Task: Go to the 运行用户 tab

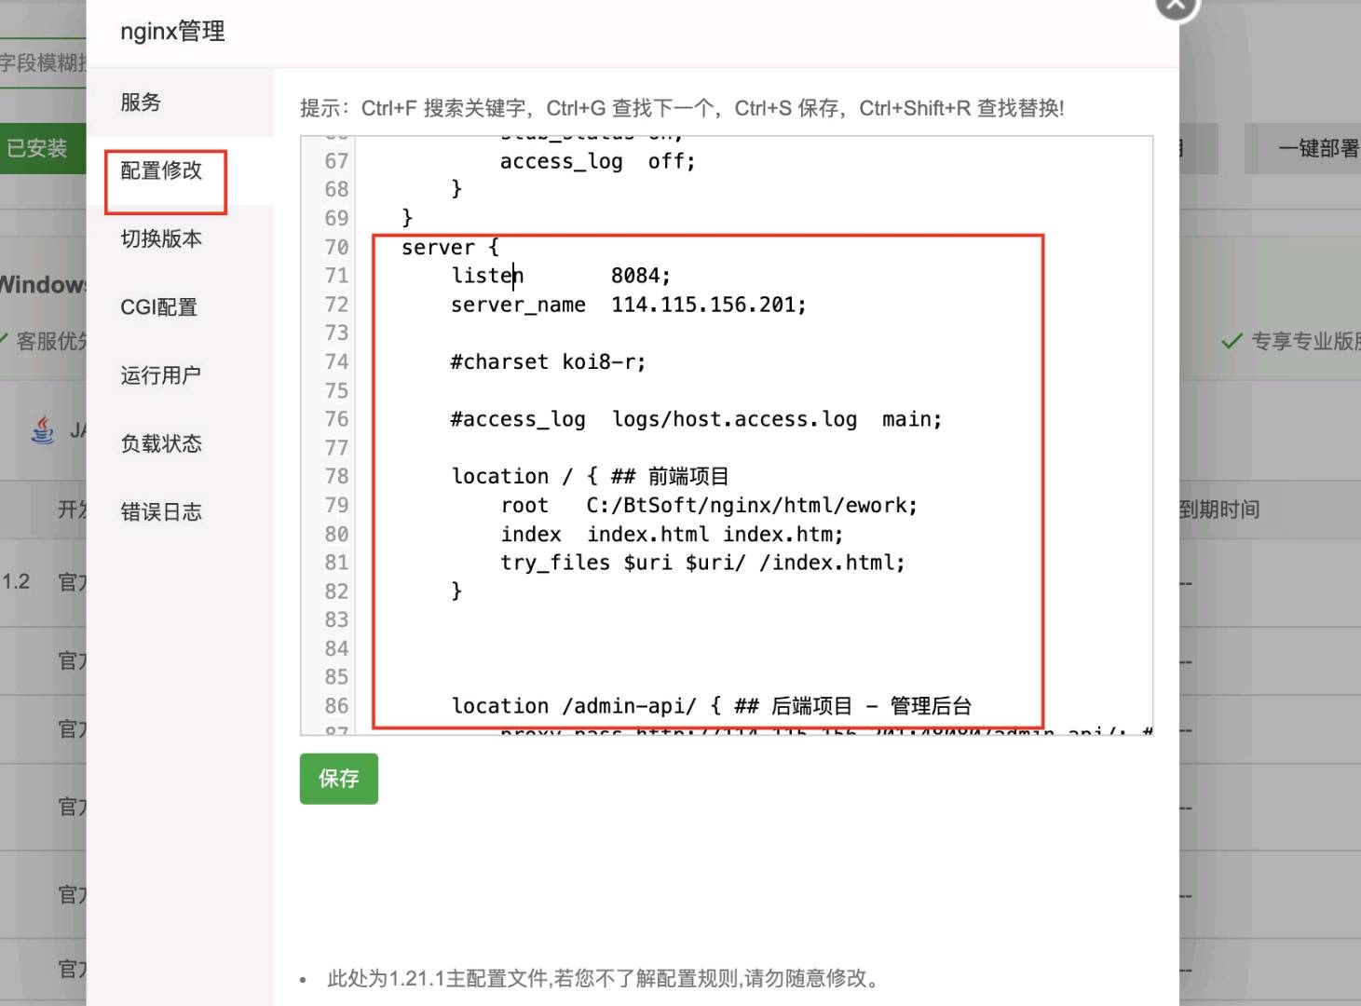Action: 160,375
